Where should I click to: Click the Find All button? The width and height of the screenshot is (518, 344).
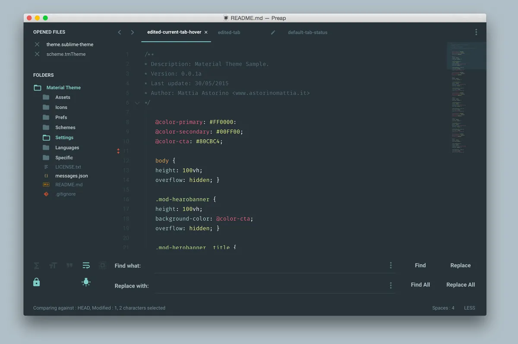420,285
